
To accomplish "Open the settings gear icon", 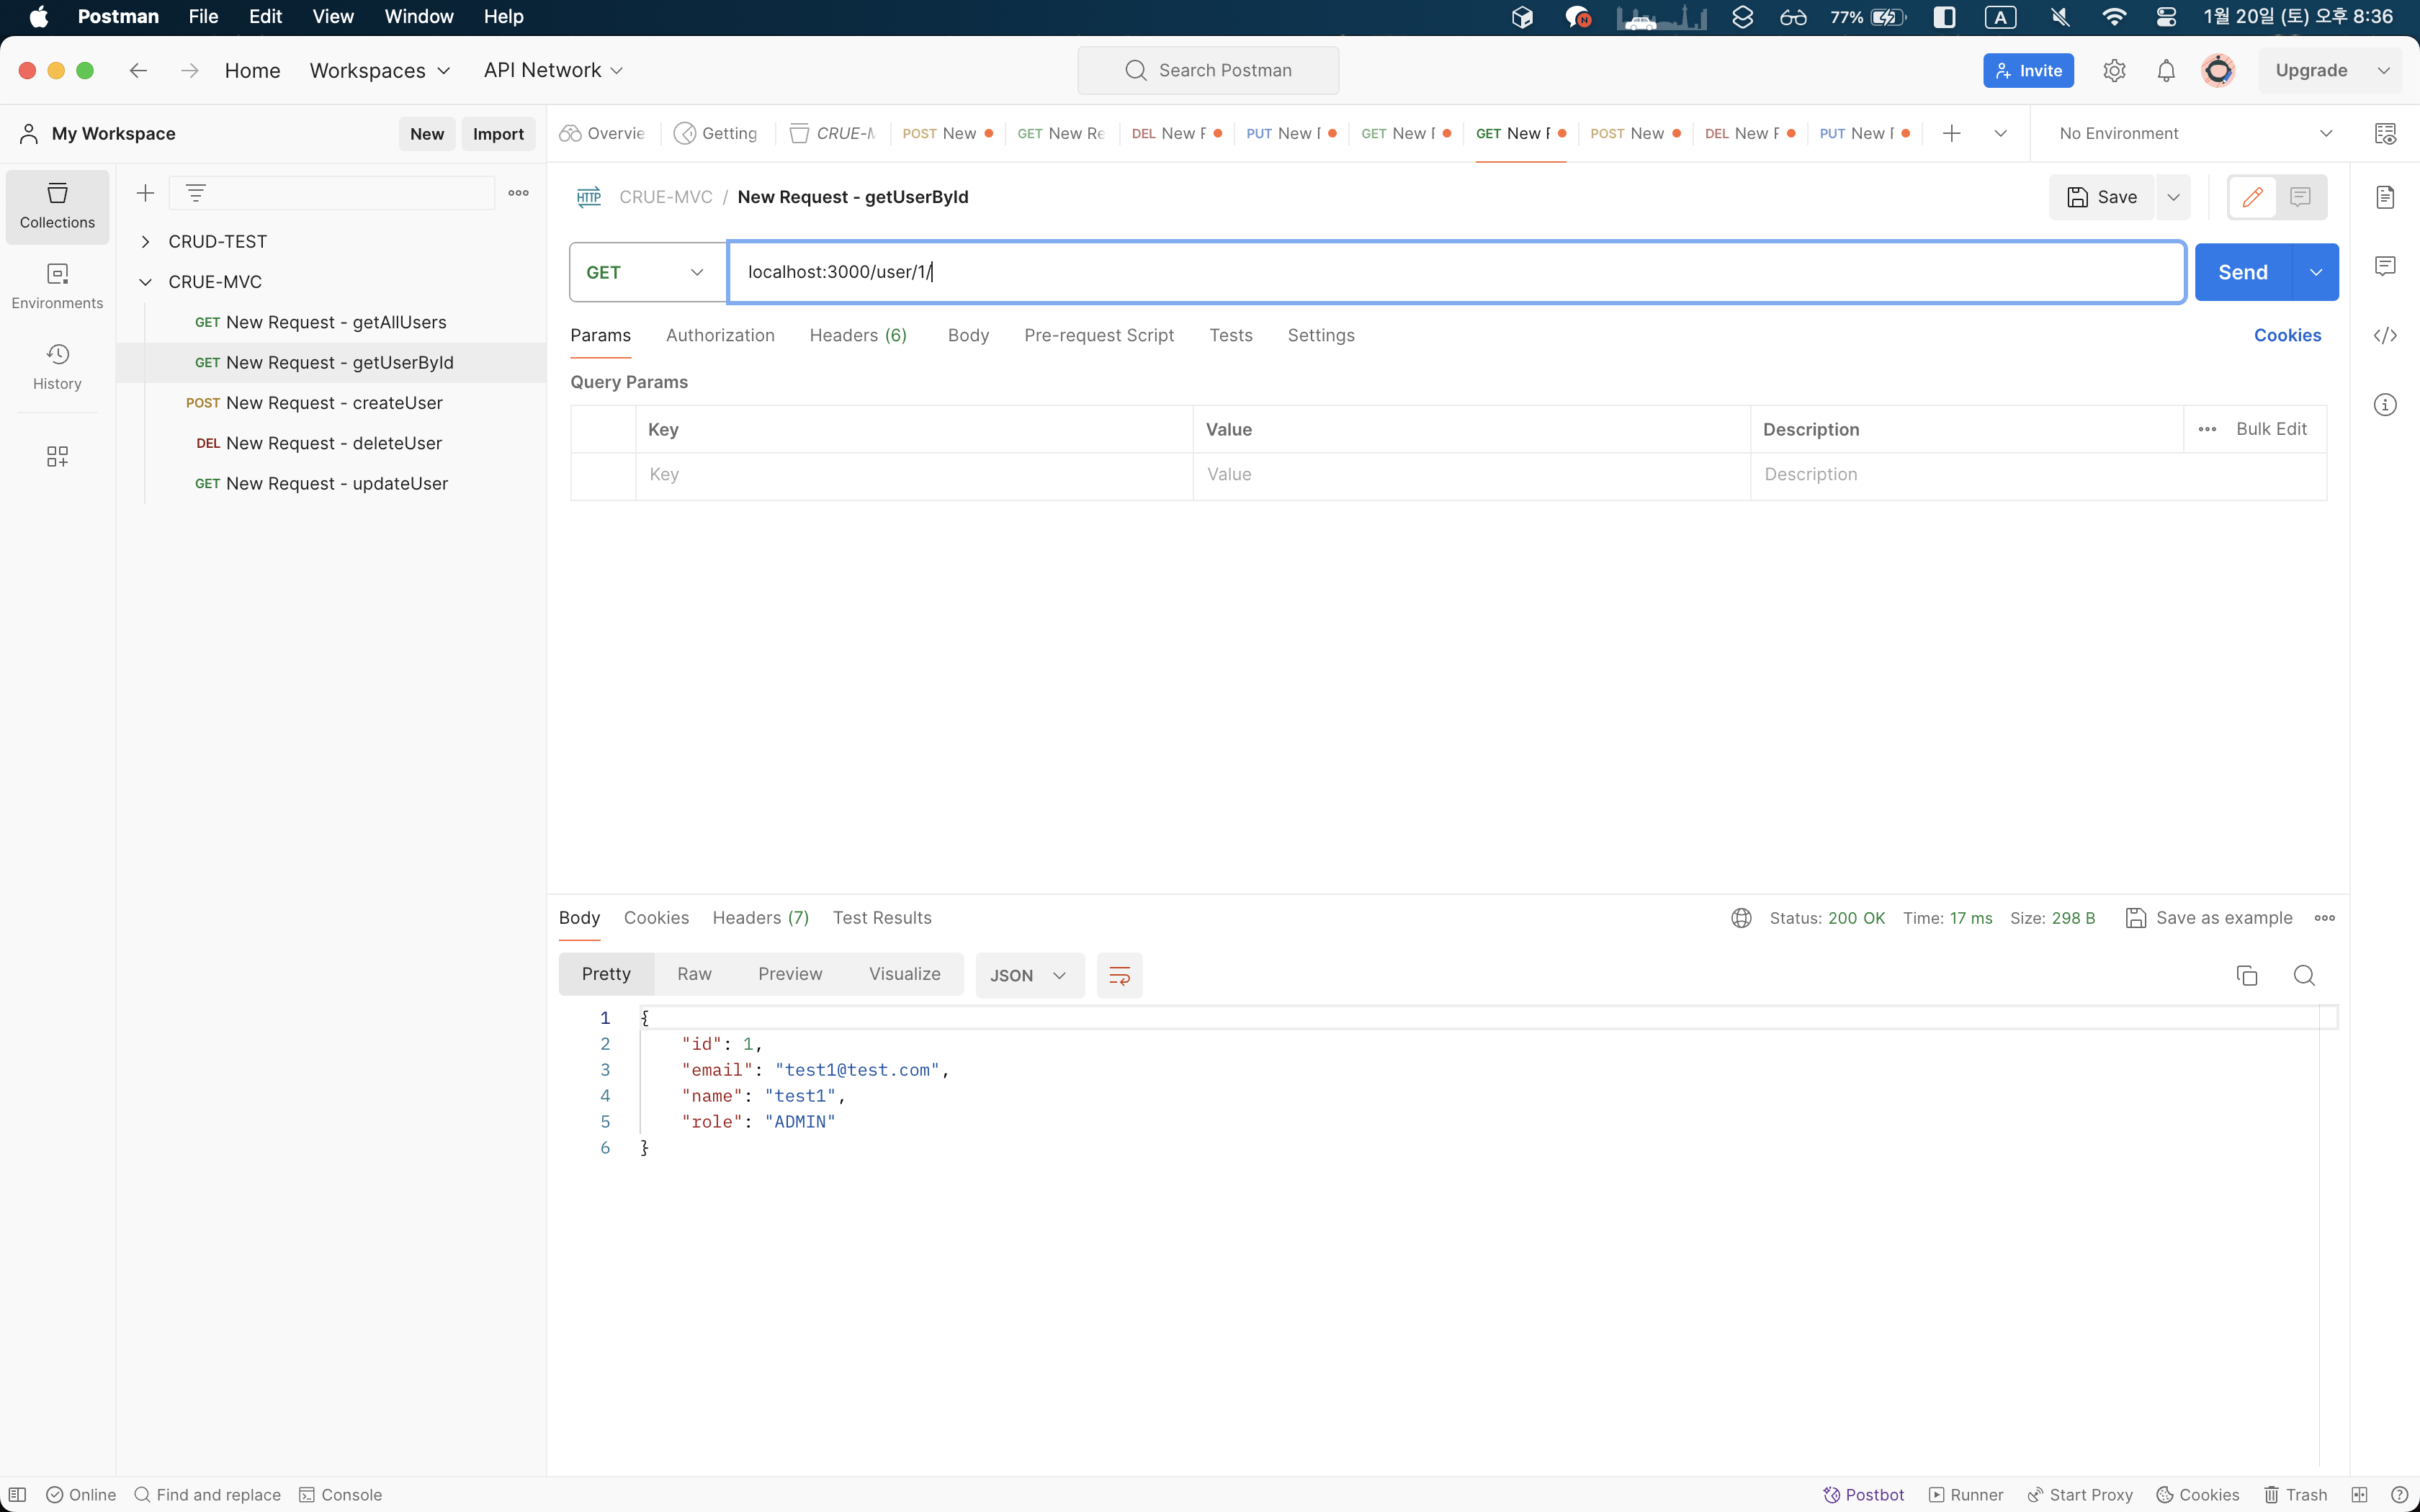I will pos(2114,71).
